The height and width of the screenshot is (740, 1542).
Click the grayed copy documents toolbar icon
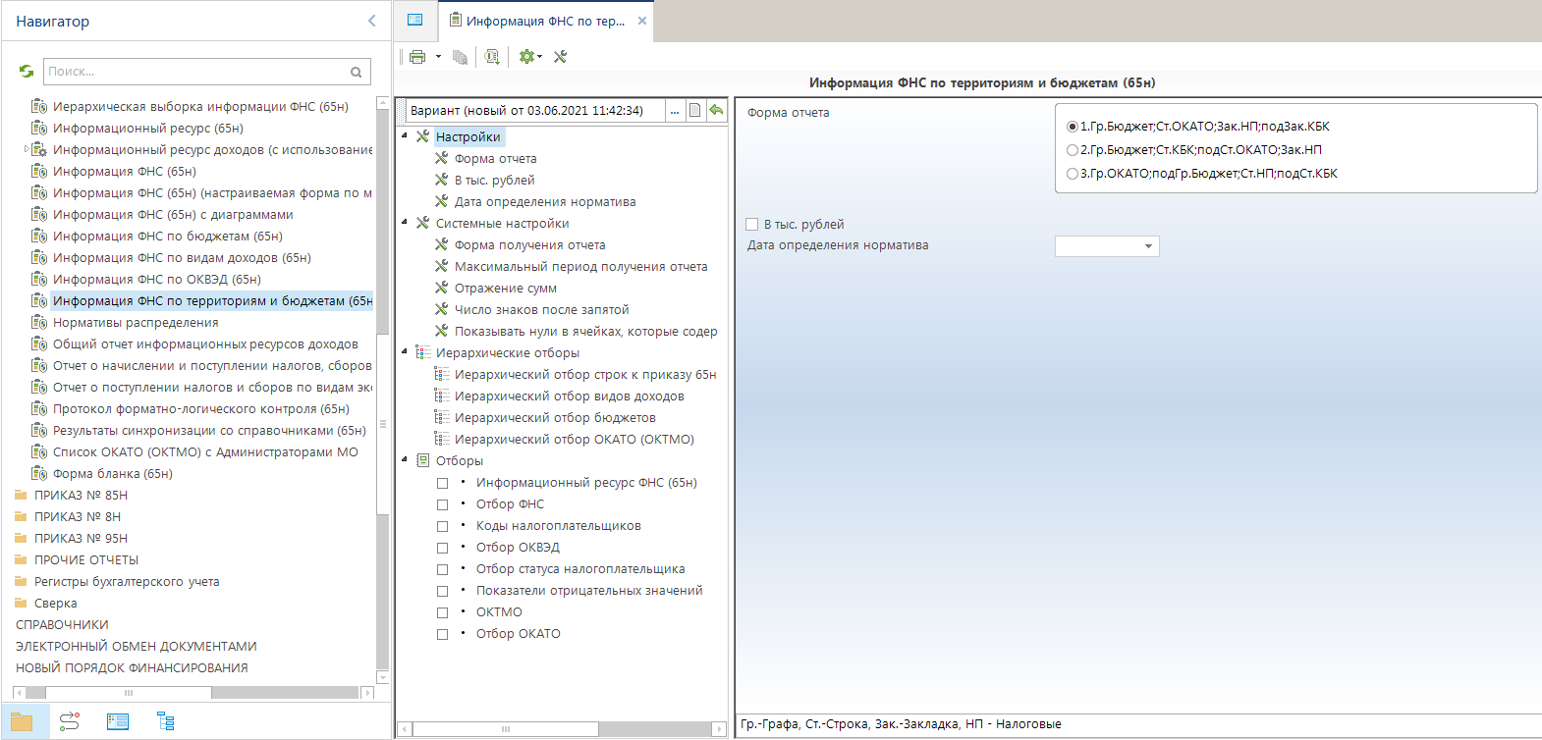pos(460,57)
